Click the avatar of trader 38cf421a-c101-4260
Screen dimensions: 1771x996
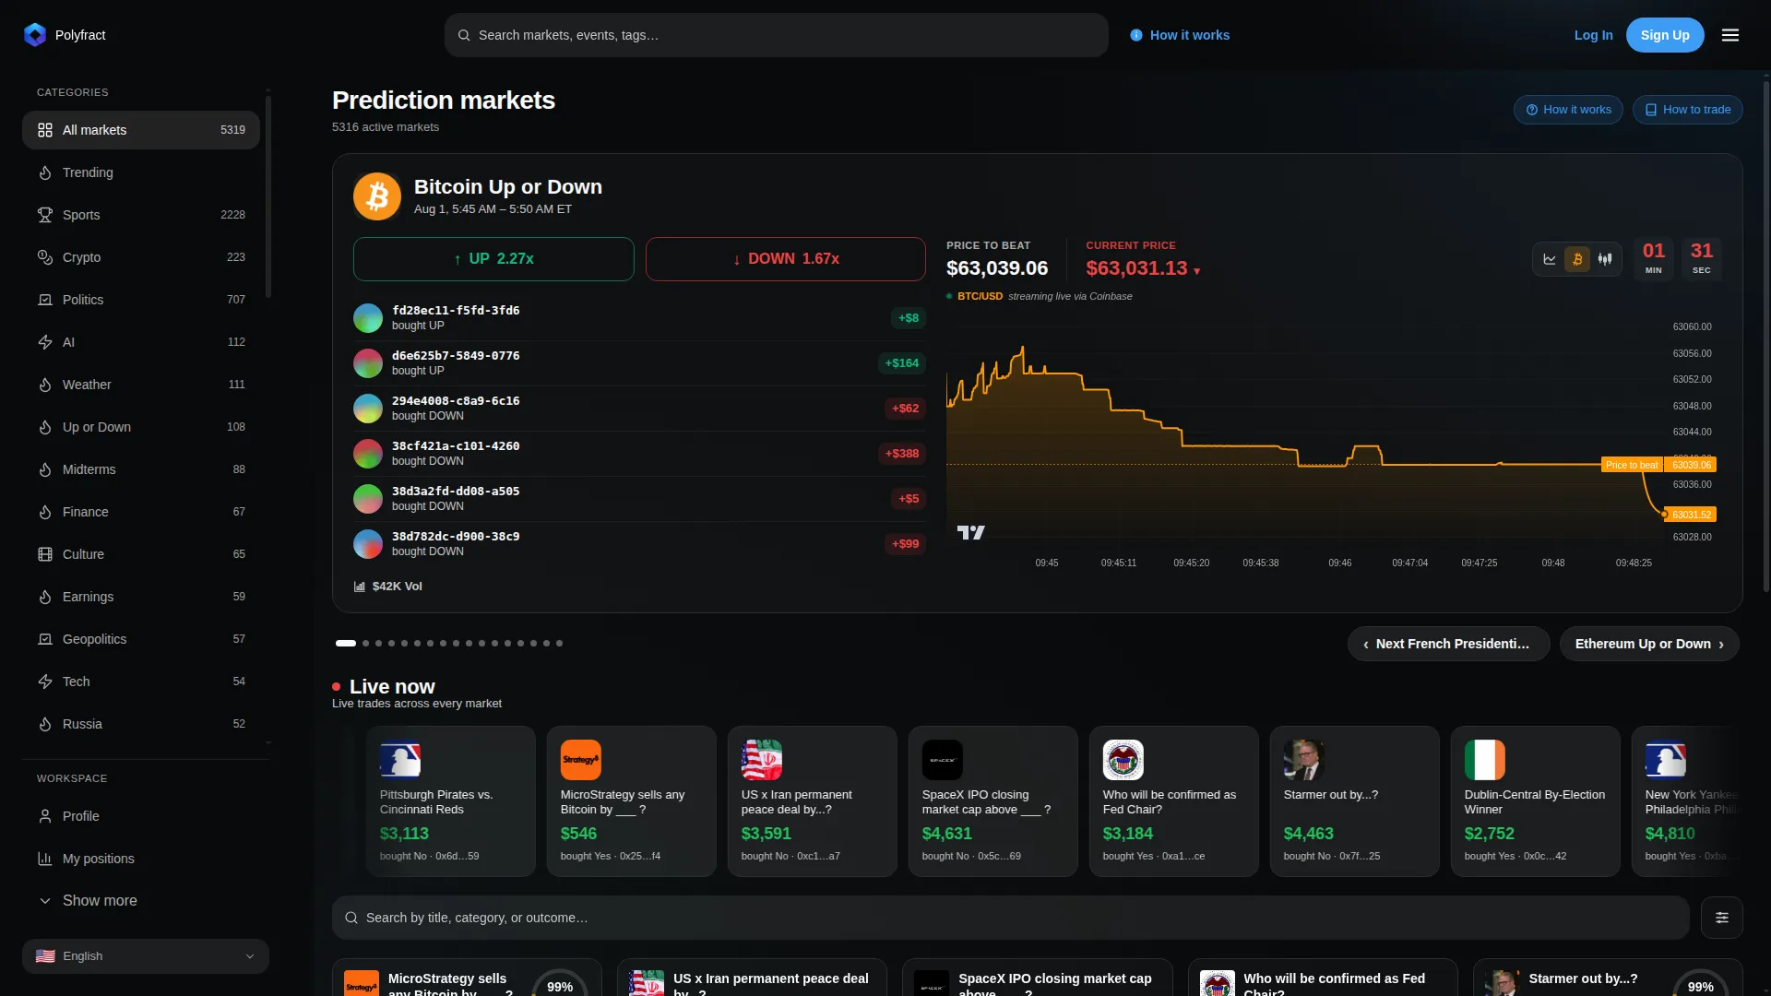click(368, 454)
